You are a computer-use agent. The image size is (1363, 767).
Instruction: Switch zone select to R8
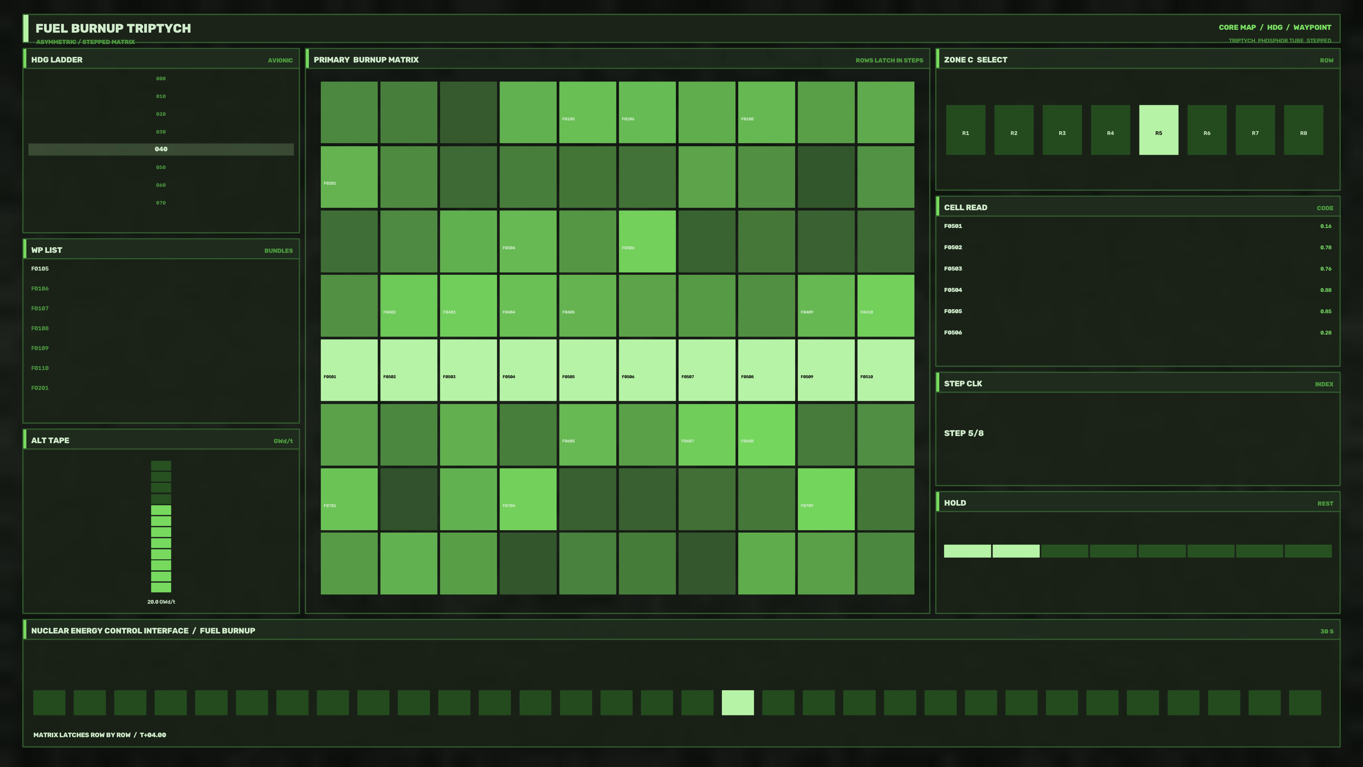coord(1303,130)
